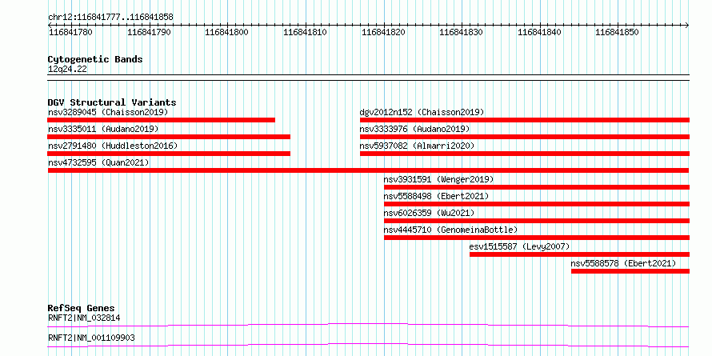Image resolution: width=712 pixels, height=356 pixels.
Task: Click the dgv2012n152 (Chaisson2019) variant label
Action: [x=422, y=112]
